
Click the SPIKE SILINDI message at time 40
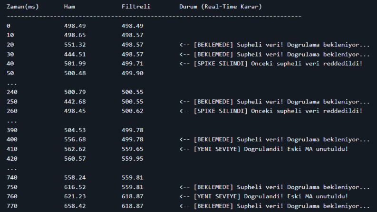(x=271, y=64)
